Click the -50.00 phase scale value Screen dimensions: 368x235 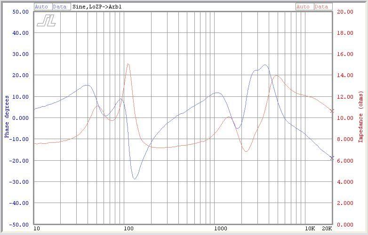pos(19,225)
